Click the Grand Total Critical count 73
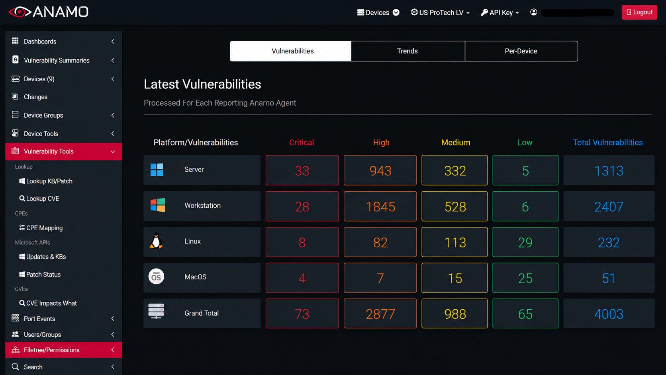Image resolution: width=666 pixels, height=375 pixels. [x=302, y=314]
